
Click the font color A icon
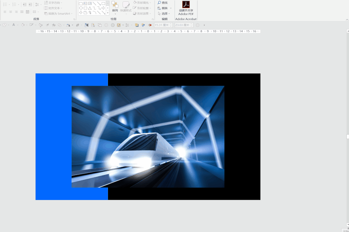14,25
